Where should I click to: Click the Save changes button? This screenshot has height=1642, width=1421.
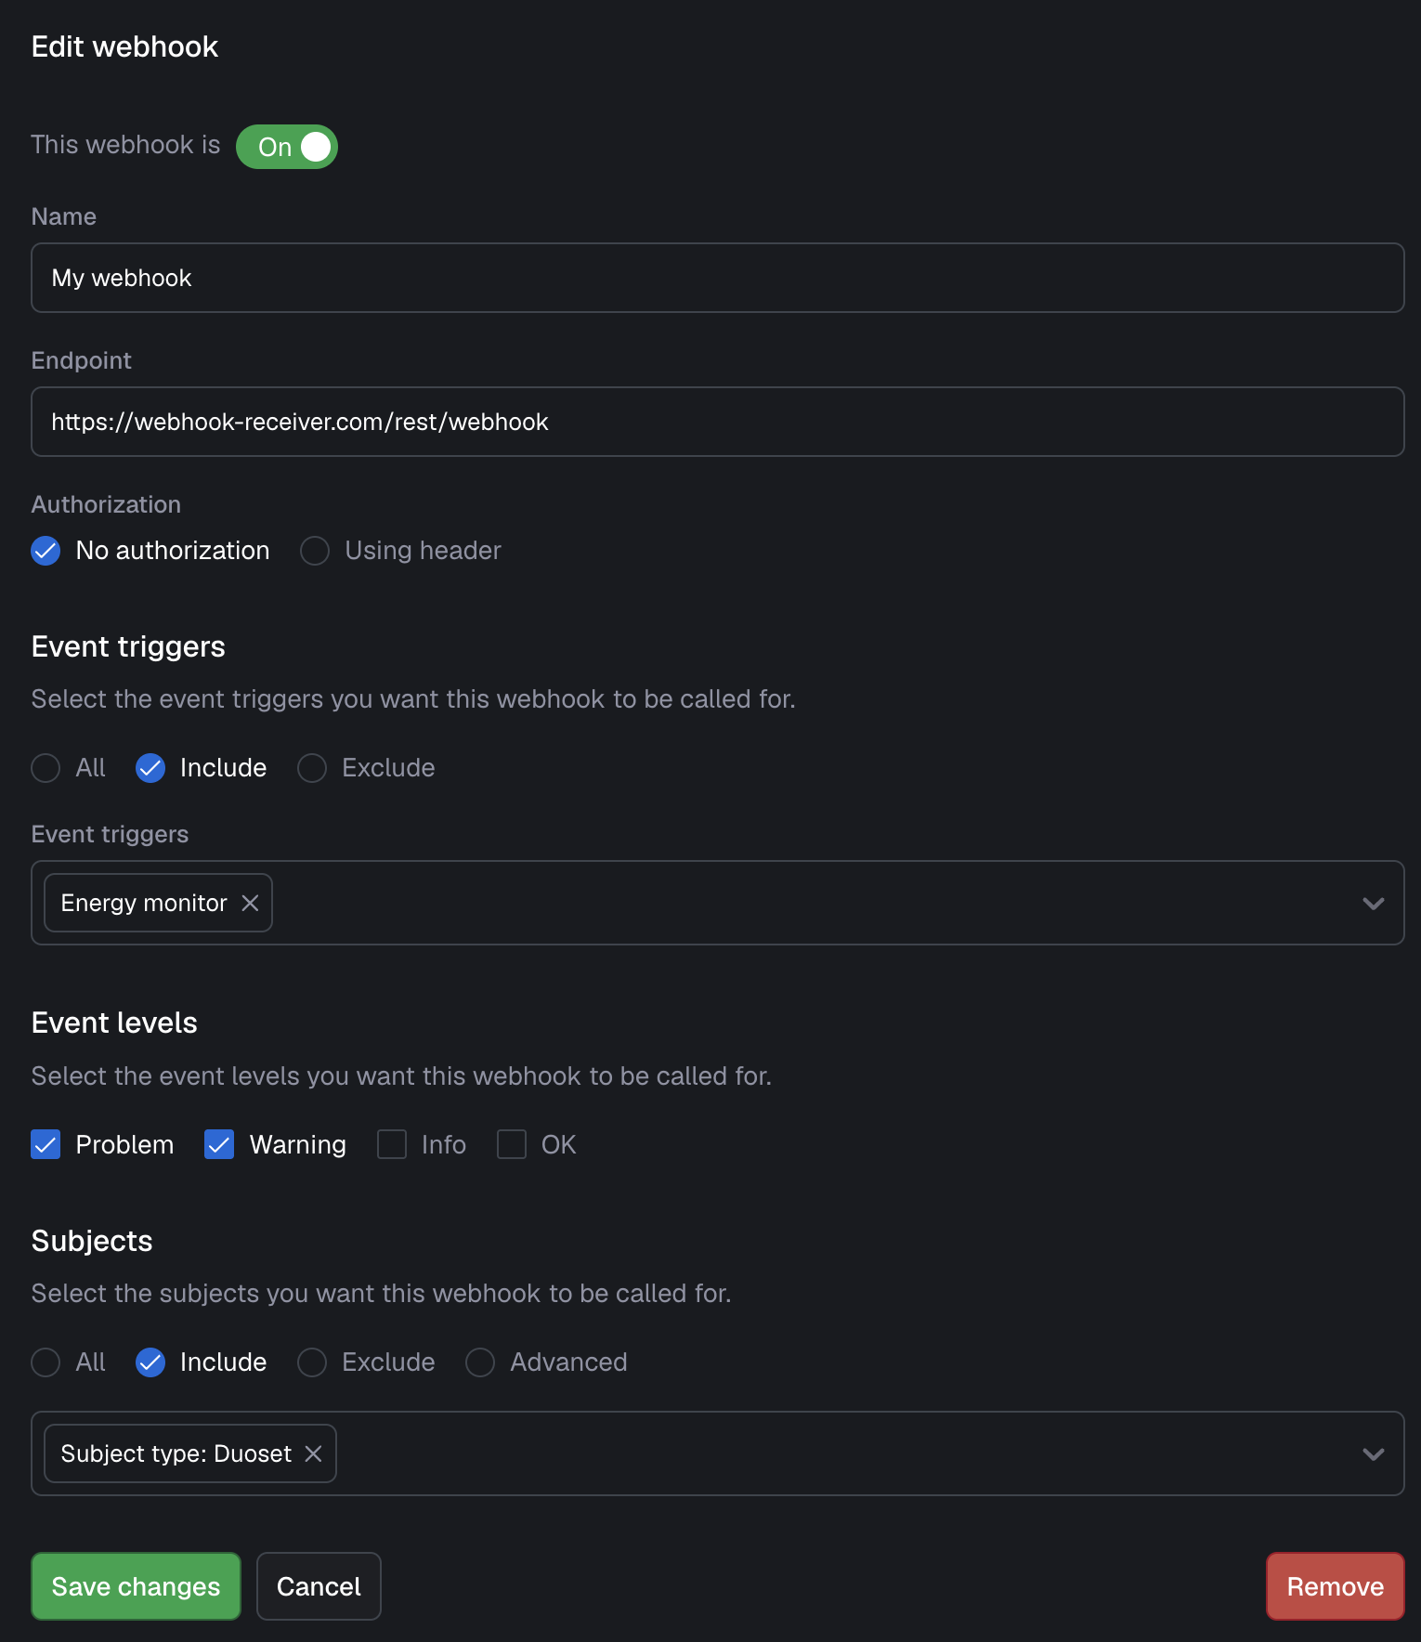click(x=135, y=1586)
